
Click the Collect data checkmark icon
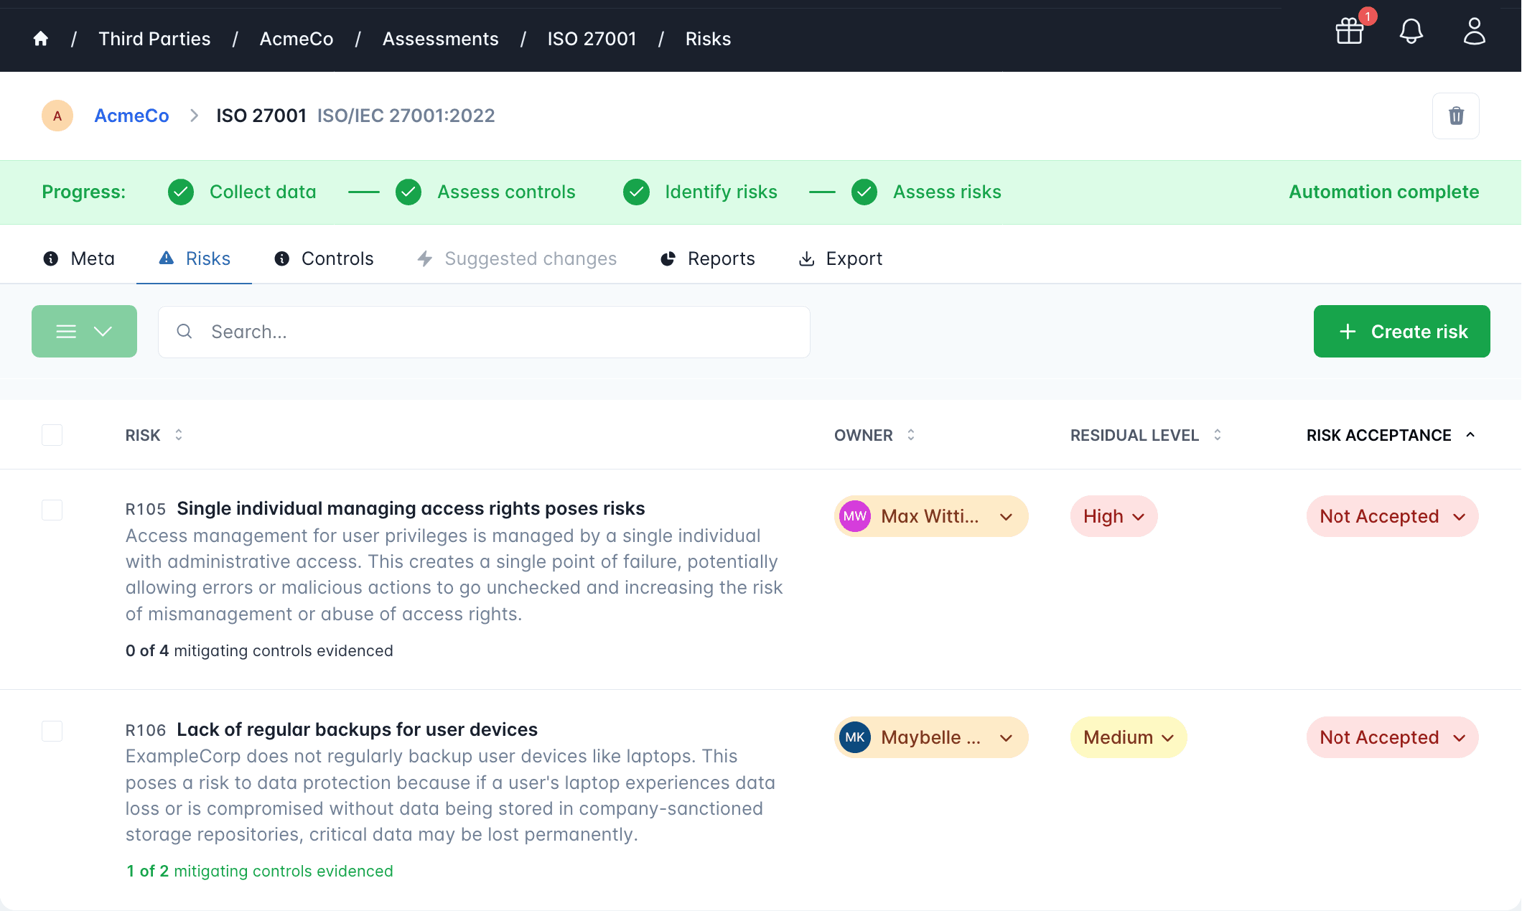[x=181, y=192]
